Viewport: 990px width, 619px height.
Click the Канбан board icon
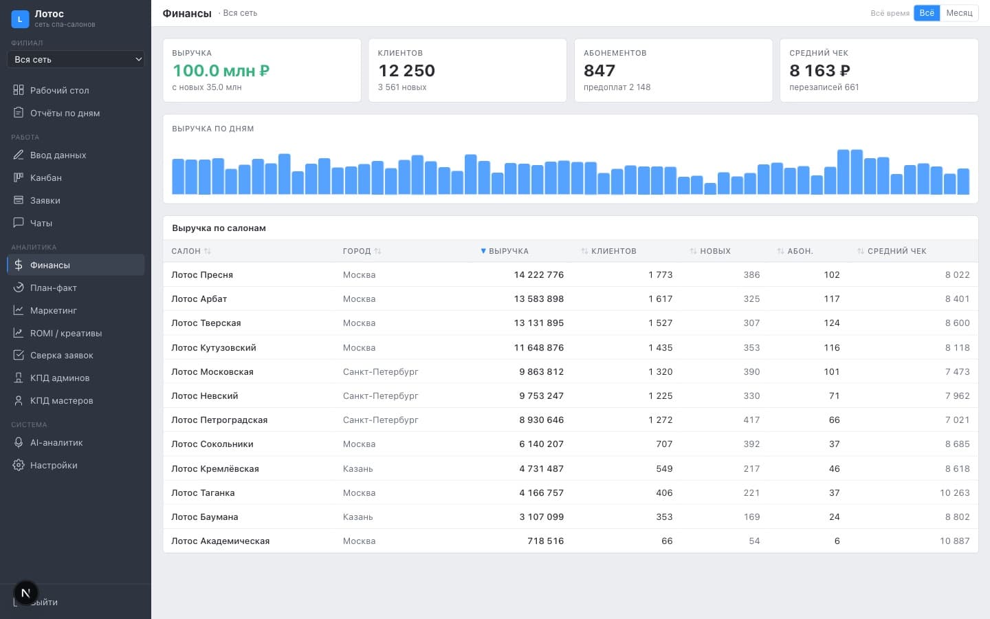[x=19, y=177]
